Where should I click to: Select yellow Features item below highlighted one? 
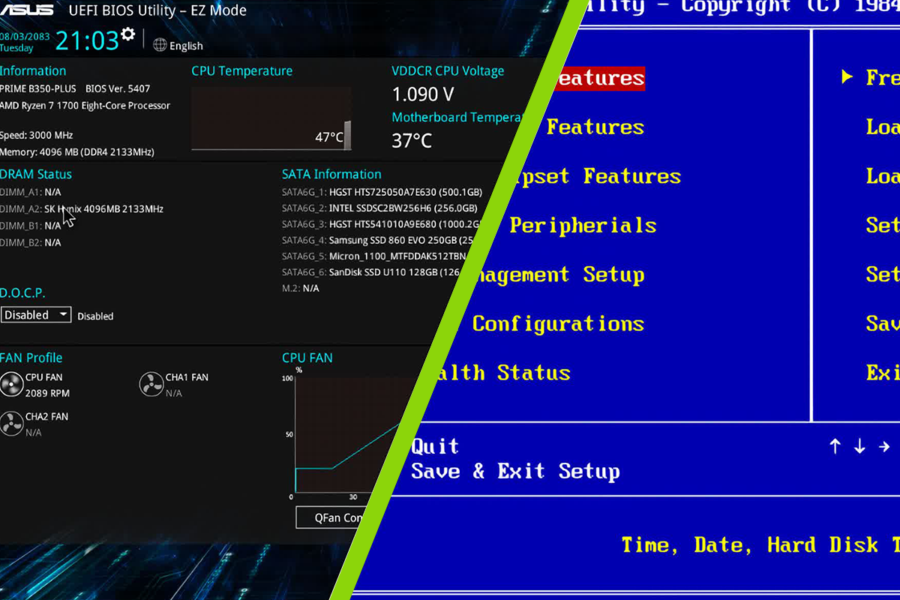click(x=595, y=127)
